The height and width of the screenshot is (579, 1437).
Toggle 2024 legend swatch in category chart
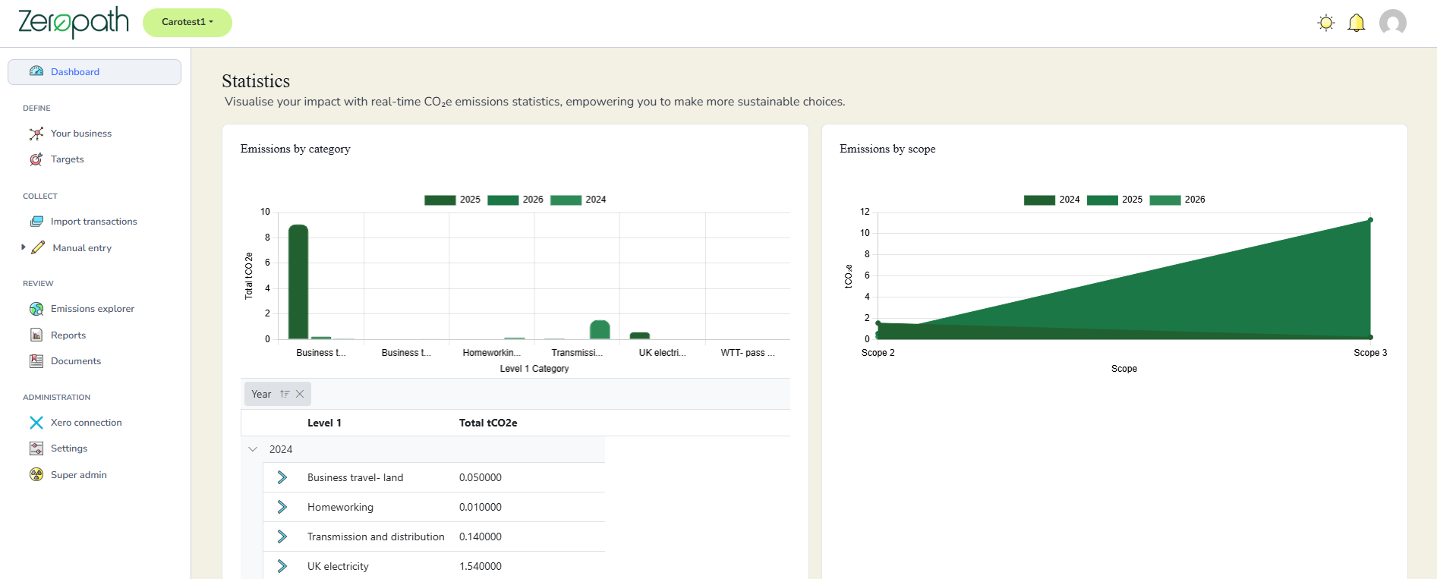point(566,200)
